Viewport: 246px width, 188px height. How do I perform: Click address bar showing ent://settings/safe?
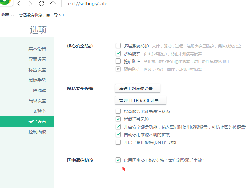(129, 4)
